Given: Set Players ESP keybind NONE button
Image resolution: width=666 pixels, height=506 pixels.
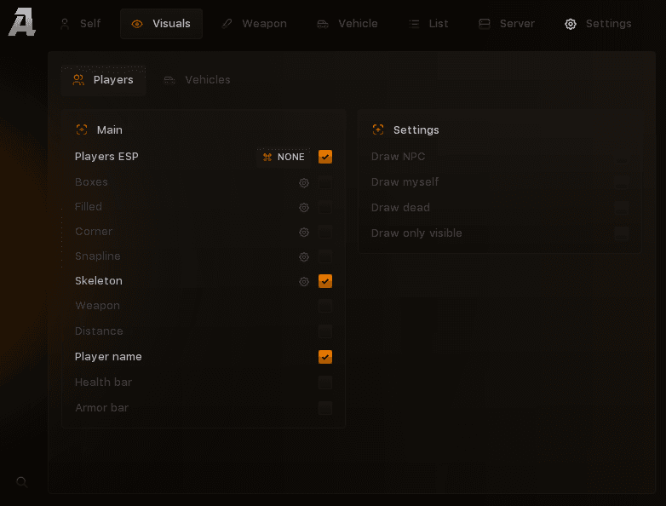Looking at the screenshot, I should [x=284, y=157].
